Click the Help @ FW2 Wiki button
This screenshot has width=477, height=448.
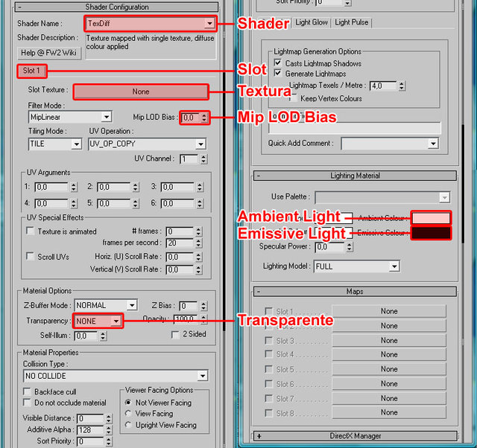click(49, 53)
